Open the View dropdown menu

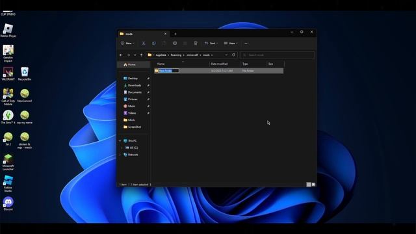[231, 44]
